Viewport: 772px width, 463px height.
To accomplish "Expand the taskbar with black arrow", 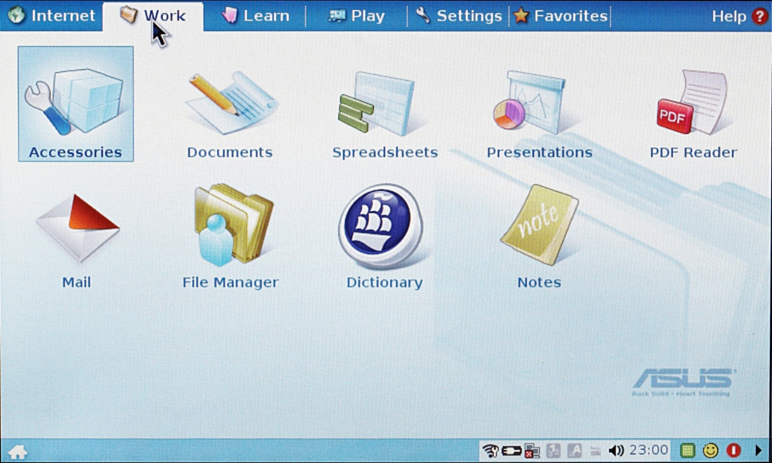I will pos(759,450).
